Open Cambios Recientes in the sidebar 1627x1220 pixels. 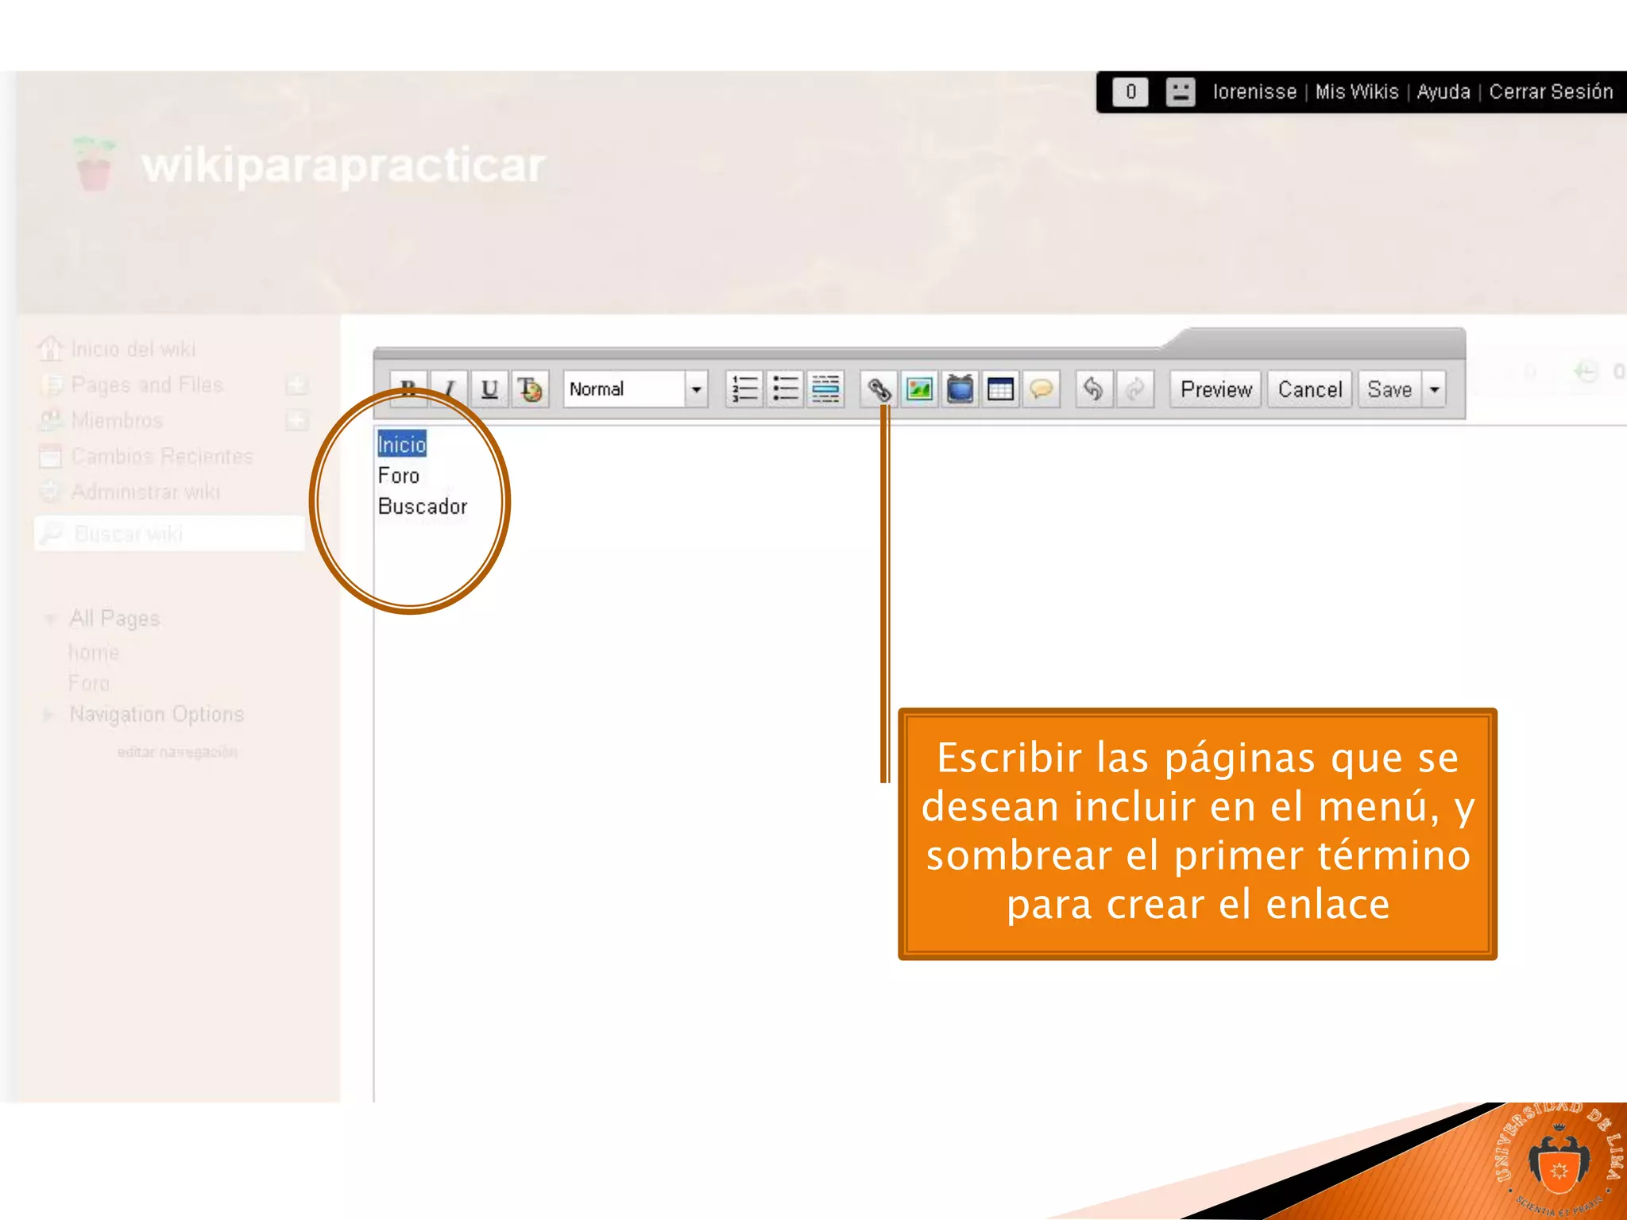pyautogui.click(x=162, y=456)
